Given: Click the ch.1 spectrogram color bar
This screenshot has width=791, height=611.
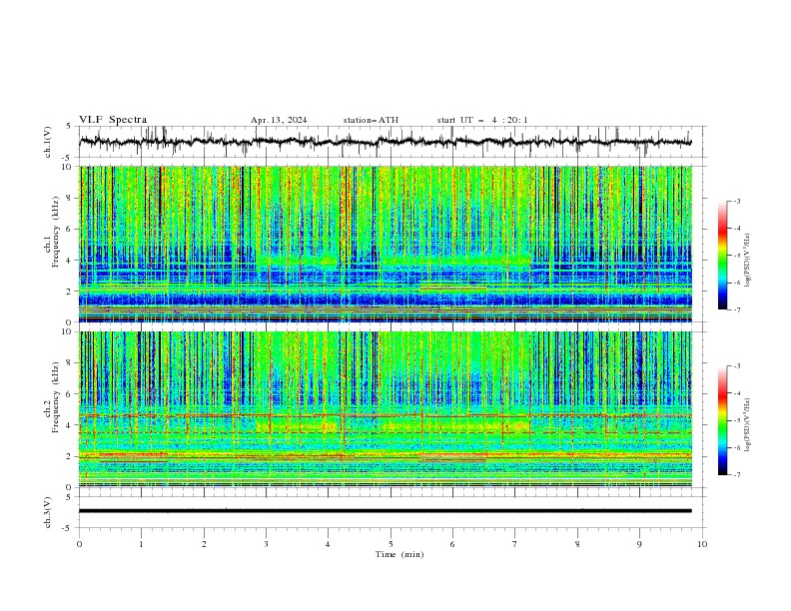Looking at the screenshot, I should (x=722, y=256).
